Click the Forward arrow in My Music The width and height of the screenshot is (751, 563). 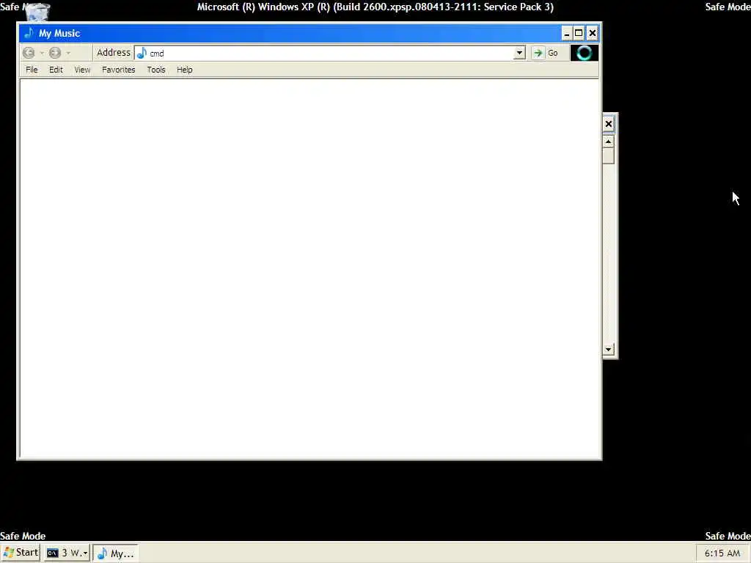[x=55, y=53]
